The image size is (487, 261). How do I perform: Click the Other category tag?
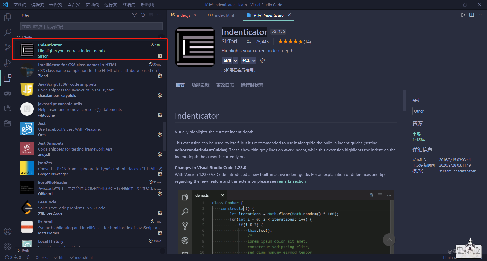pyautogui.click(x=419, y=111)
